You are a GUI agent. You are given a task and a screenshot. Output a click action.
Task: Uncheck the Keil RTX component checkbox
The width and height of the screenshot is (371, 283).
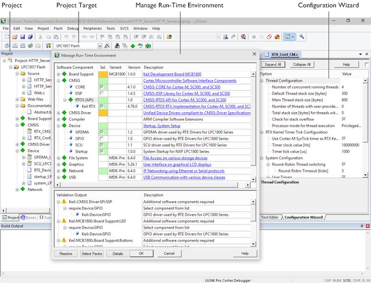pyautogui.click(x=101, y=106)
